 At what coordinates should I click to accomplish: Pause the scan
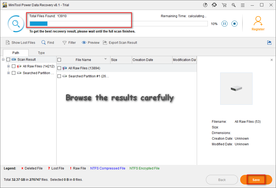[x=225, y=24]
